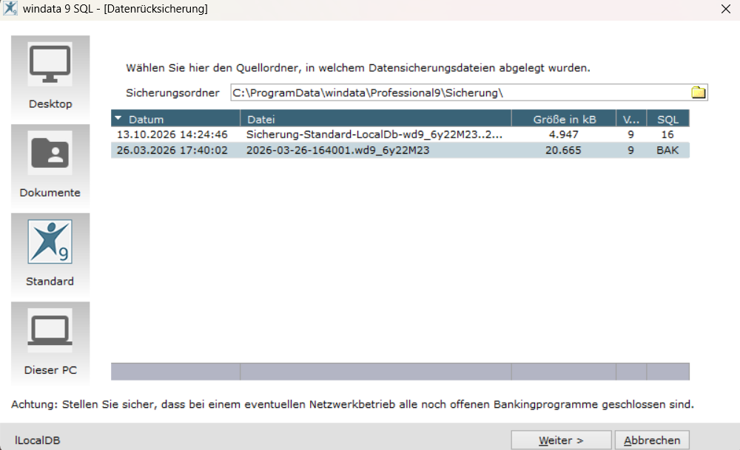Select the Dieser PC location

(50, 343)
